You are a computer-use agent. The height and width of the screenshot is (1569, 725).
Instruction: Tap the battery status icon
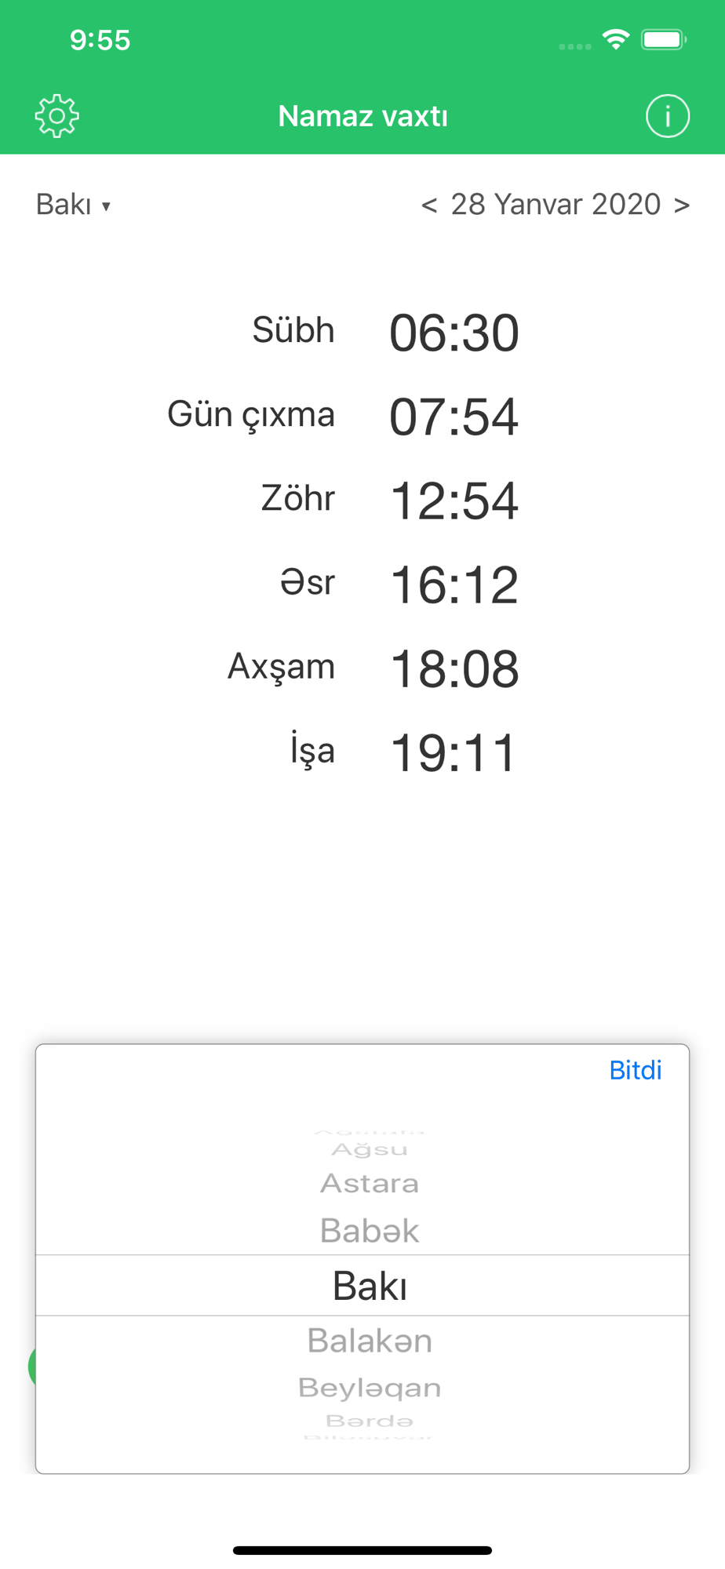coord(663,39)
